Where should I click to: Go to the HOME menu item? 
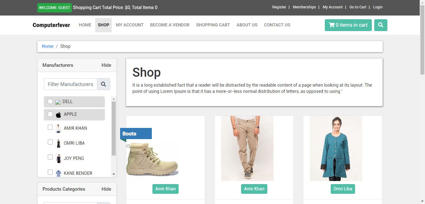pyautogui.click(x=85, y=25)
